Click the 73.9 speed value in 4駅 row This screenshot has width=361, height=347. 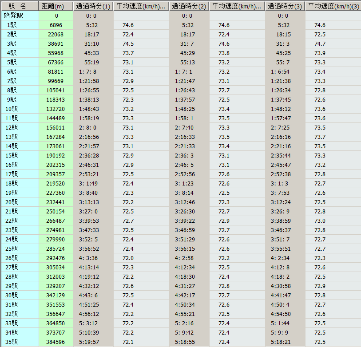[x=320, y=53]
